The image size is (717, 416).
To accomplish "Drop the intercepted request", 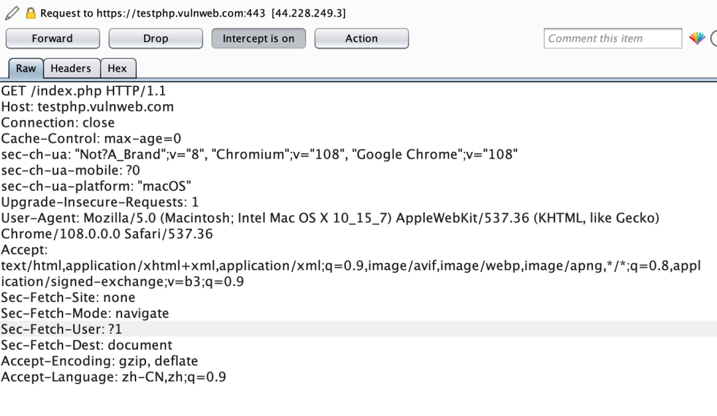I will [x=155, y=38].
